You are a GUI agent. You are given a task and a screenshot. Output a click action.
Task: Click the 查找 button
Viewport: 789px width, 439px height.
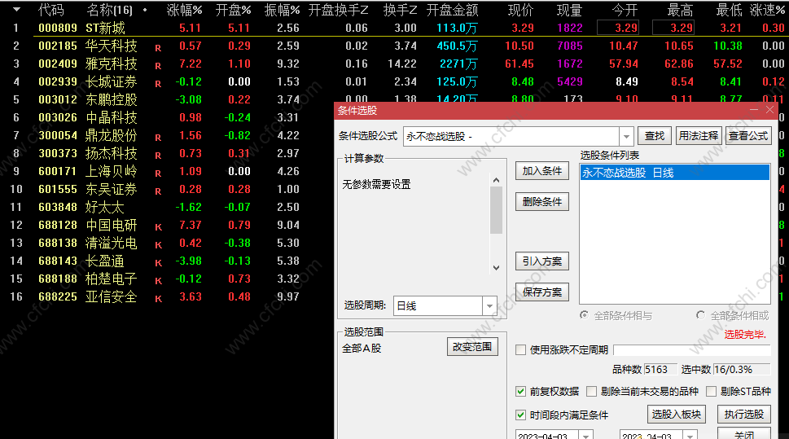[x=654, y=136]
